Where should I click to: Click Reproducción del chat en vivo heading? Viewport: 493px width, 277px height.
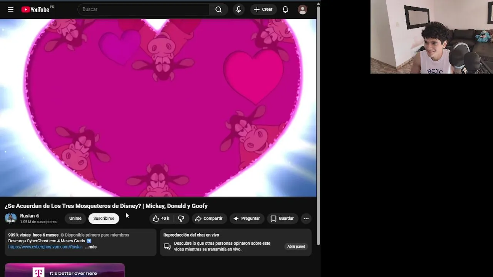[x=191, y=235]
